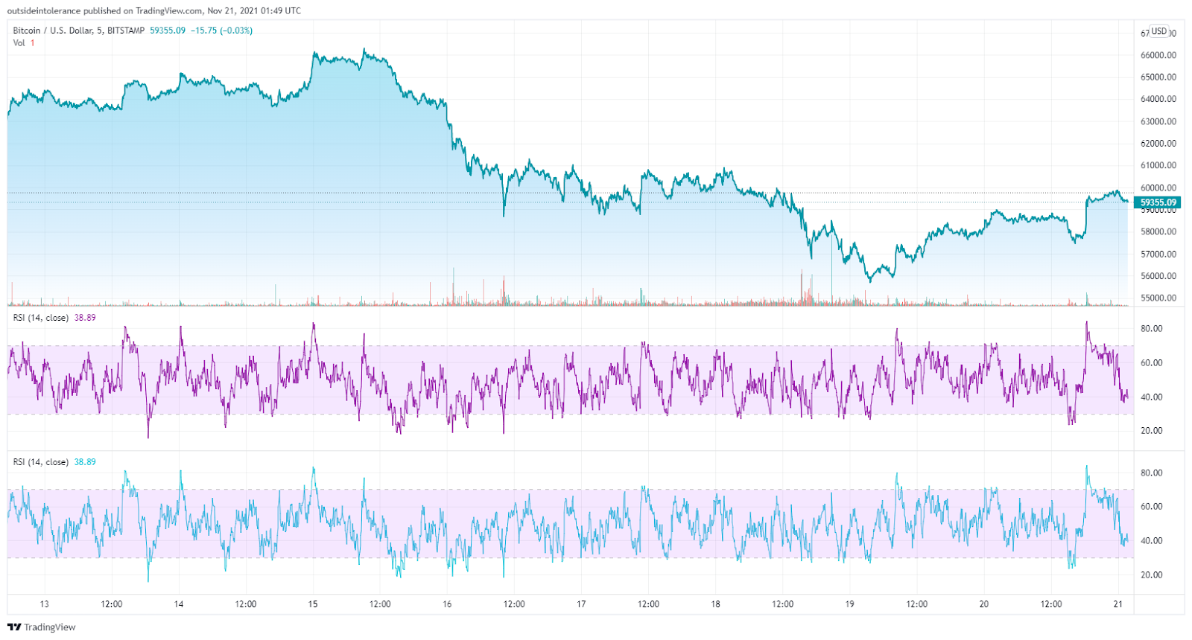Image resolution: width=1192 pixels, height=640 pixels.
Task: Click 20.00 on the purple RSI pane axis
Action: tap(1151, 431)
